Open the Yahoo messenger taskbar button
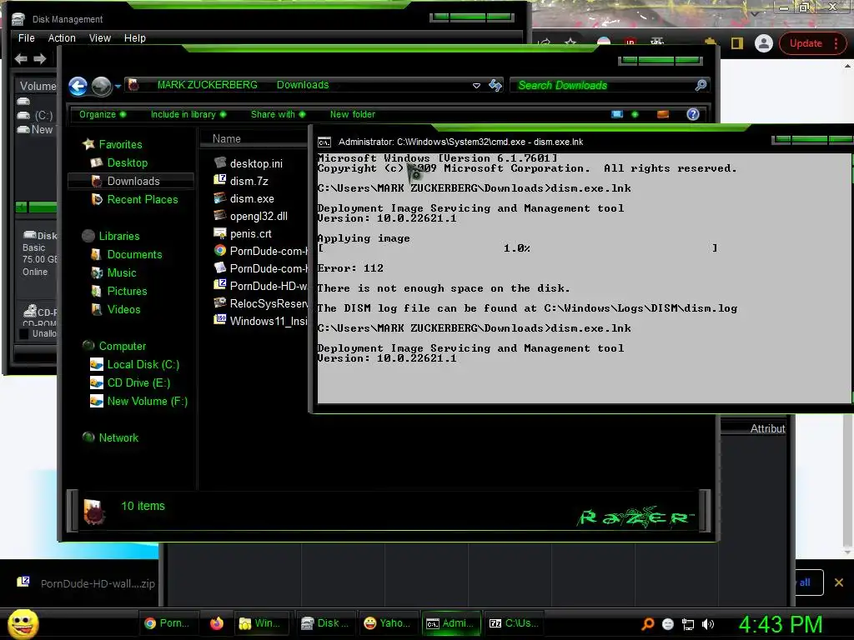This screenshot has height=640, width=854. [387, 623]
